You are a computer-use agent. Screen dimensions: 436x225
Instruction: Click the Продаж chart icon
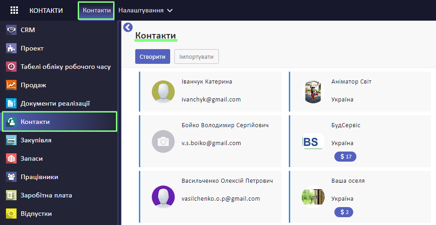11,85
